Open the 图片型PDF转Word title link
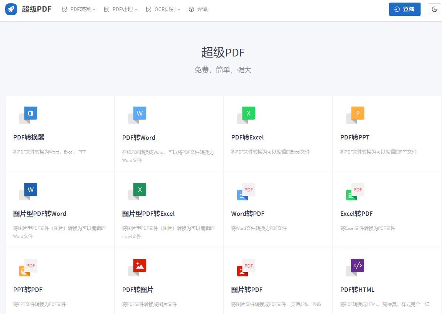The width and height of the screenshot is (442, 314). [40, 214]
